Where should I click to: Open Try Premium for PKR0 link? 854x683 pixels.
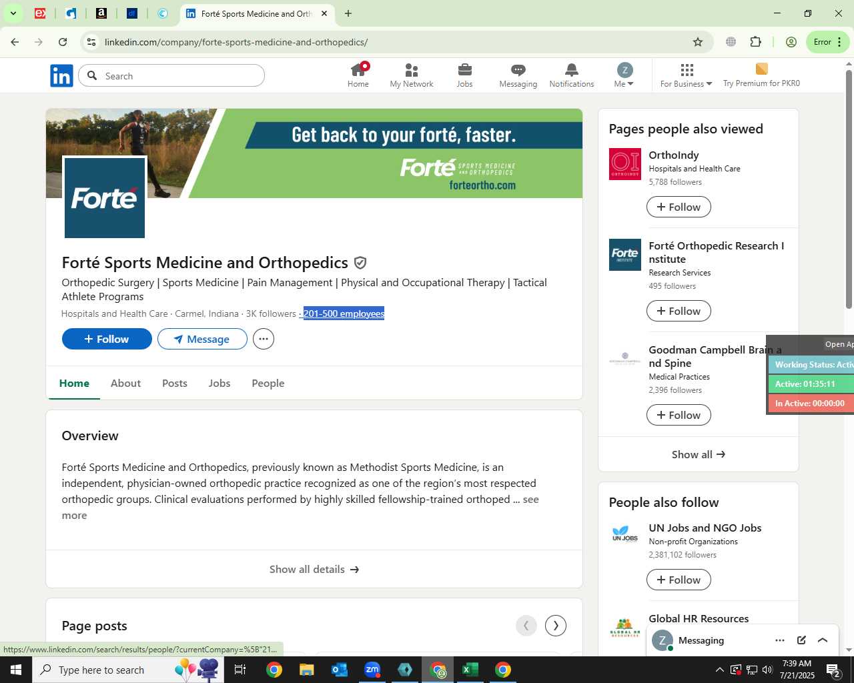point(761,75)
